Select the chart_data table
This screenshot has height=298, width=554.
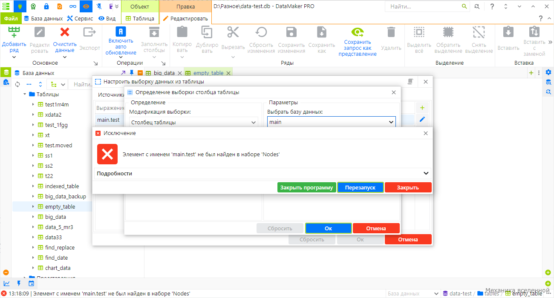coord(58,268)
